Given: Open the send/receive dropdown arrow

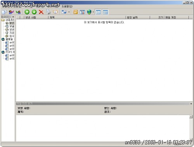Looking at the screenshot, I should 69,12.
